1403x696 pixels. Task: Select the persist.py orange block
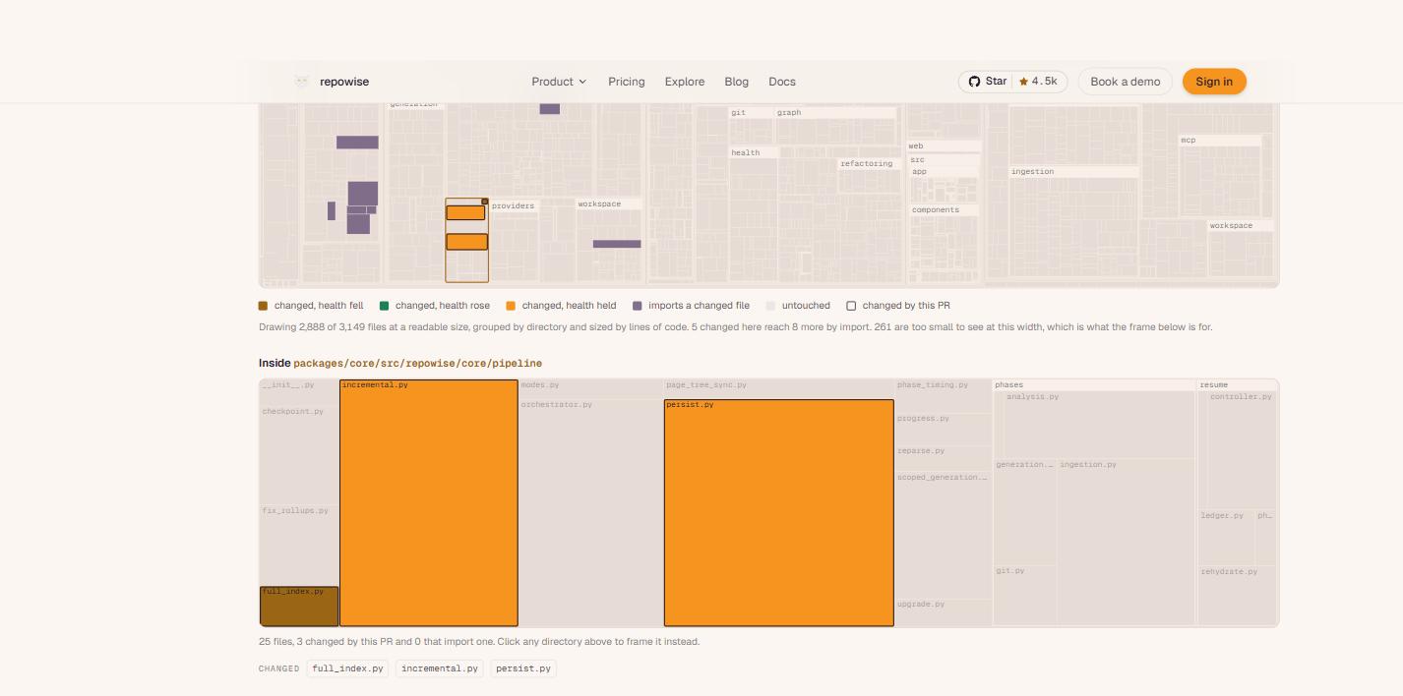pos(779,512)
